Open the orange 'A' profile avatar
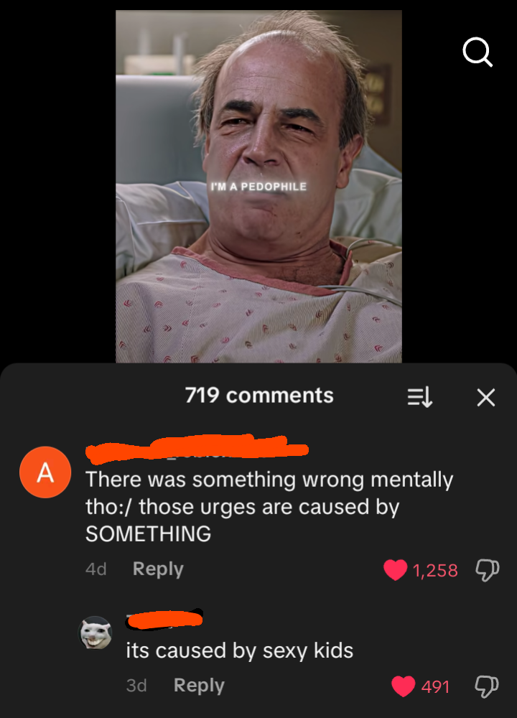The image size is (517, 718). pos(45,472)
